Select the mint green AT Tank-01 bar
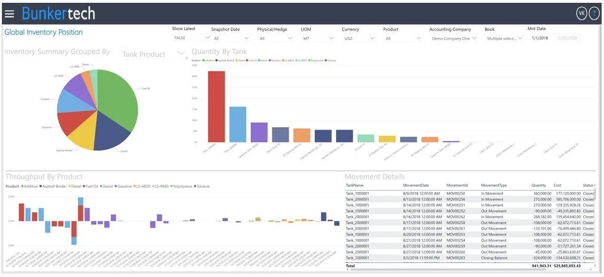Image resolution: width=604 pixels, height=277 pixels. [x=366, y=138]
